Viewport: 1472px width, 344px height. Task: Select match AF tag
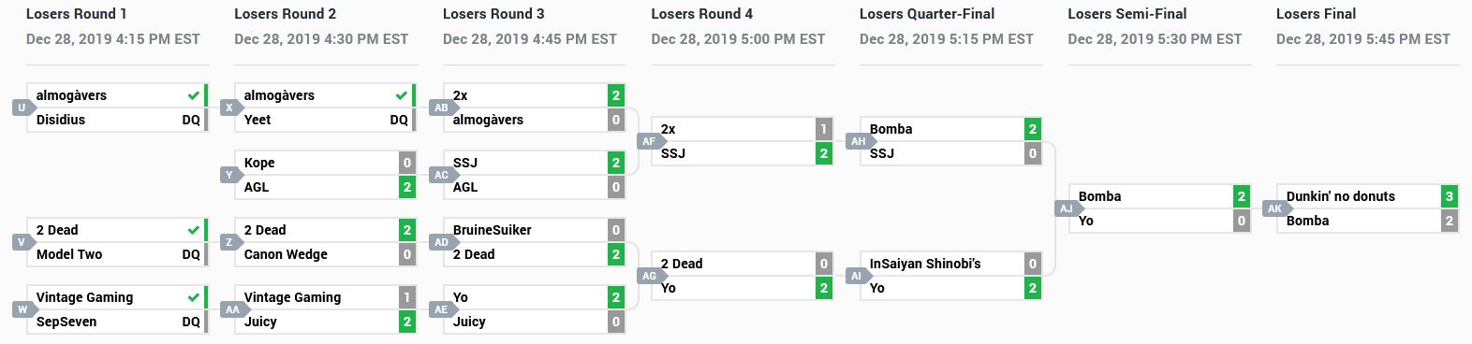(649, 141)
